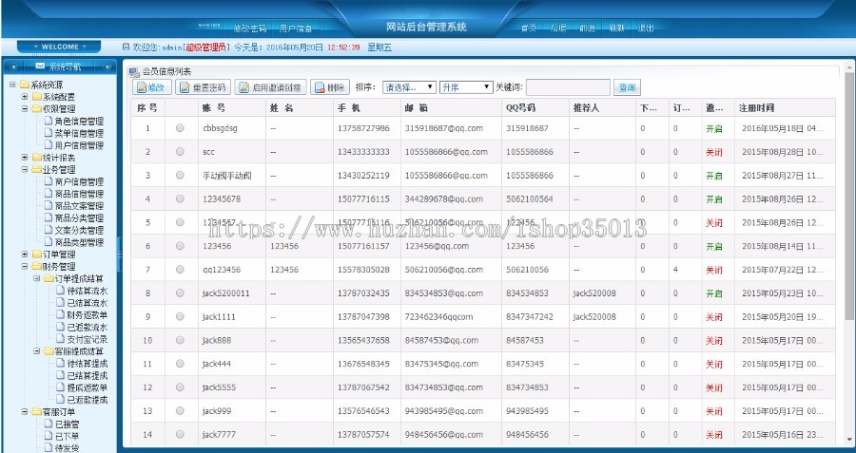Click the 菜单信息管理 document icon

pyautogui.click(x=49, y=132)
